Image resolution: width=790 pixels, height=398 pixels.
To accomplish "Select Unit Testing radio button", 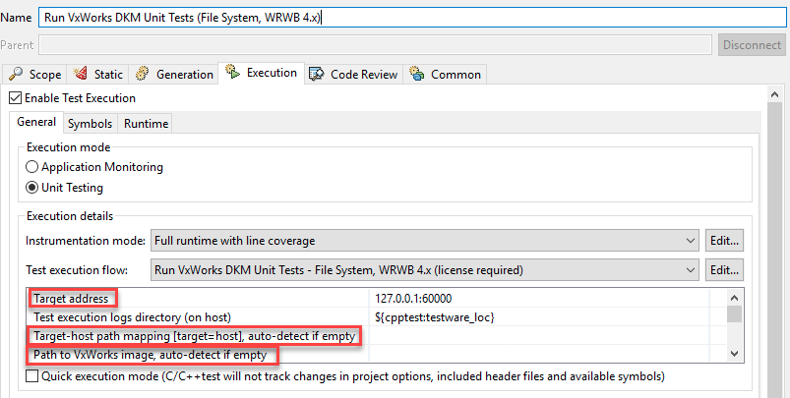I will coord(31,188).
